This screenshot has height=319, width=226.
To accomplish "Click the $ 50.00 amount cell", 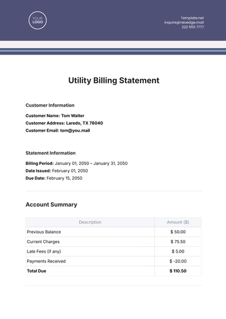I will click(178, 232).
